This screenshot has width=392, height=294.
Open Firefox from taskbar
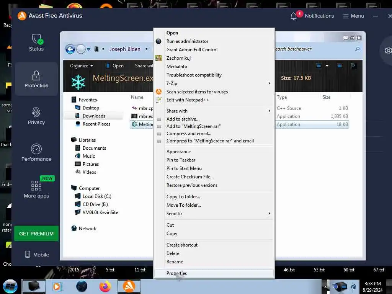pos(105,286)
